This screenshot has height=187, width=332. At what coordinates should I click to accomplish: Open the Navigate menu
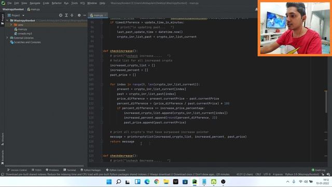pos(35,3)
